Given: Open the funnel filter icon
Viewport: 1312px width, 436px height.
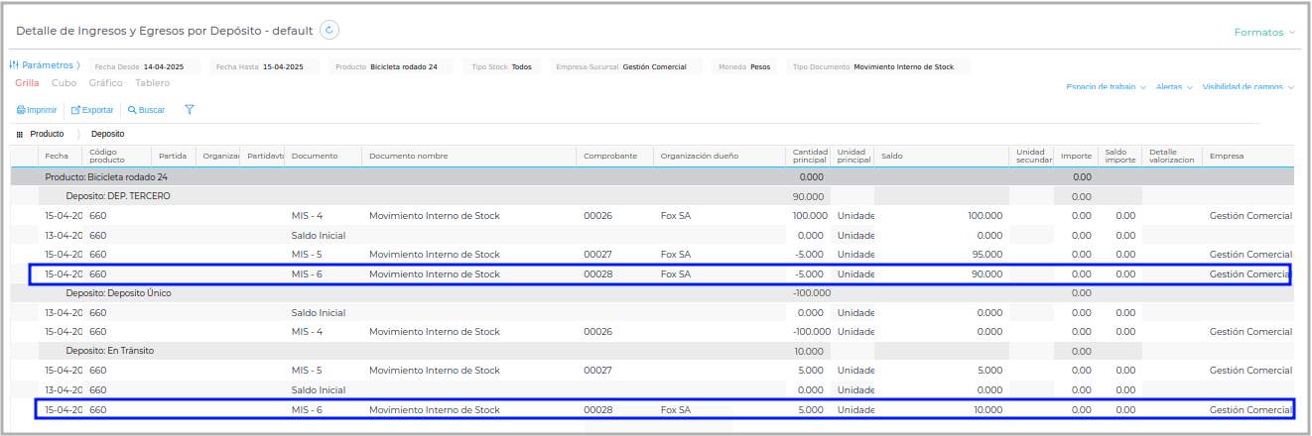Looking at the screenshot, I should tap(190, 110).
